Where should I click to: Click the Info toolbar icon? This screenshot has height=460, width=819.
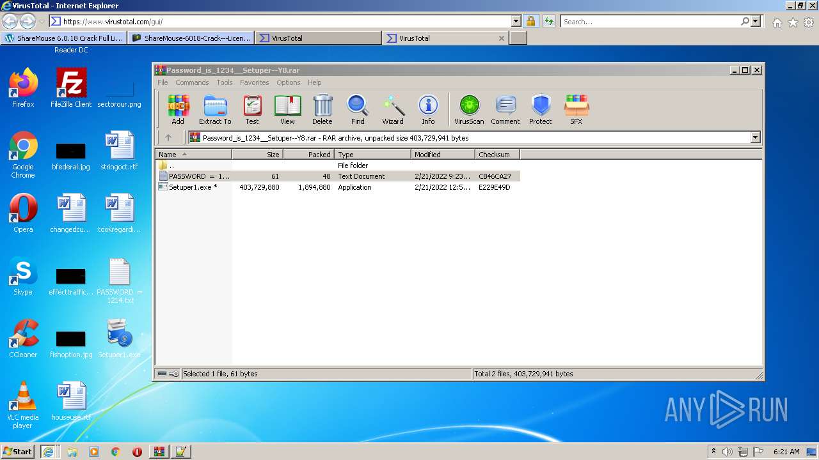428,110
